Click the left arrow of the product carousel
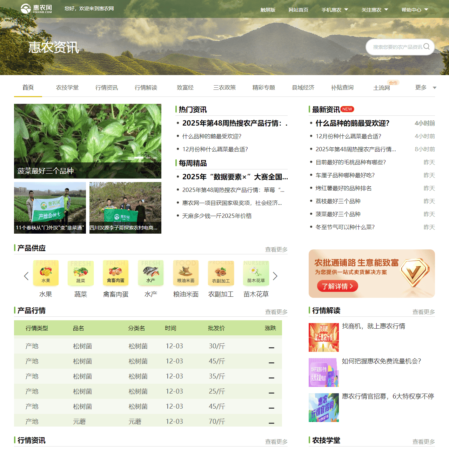Screen dimensions: 449x449 click(26, 276)
